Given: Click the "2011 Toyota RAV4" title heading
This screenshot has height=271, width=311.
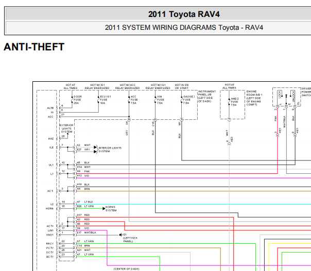Looking at the screenshot, I should click(x=184, y=14).
